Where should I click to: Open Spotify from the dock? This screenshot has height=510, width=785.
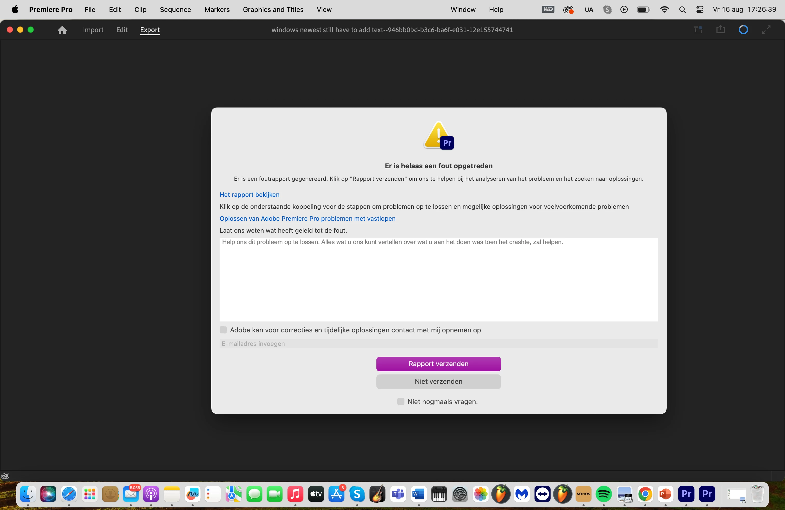pyautogui.click(x=604, y=494)
